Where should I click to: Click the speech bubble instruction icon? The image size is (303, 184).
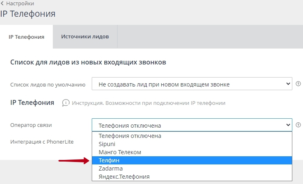[x=66, y=103]
